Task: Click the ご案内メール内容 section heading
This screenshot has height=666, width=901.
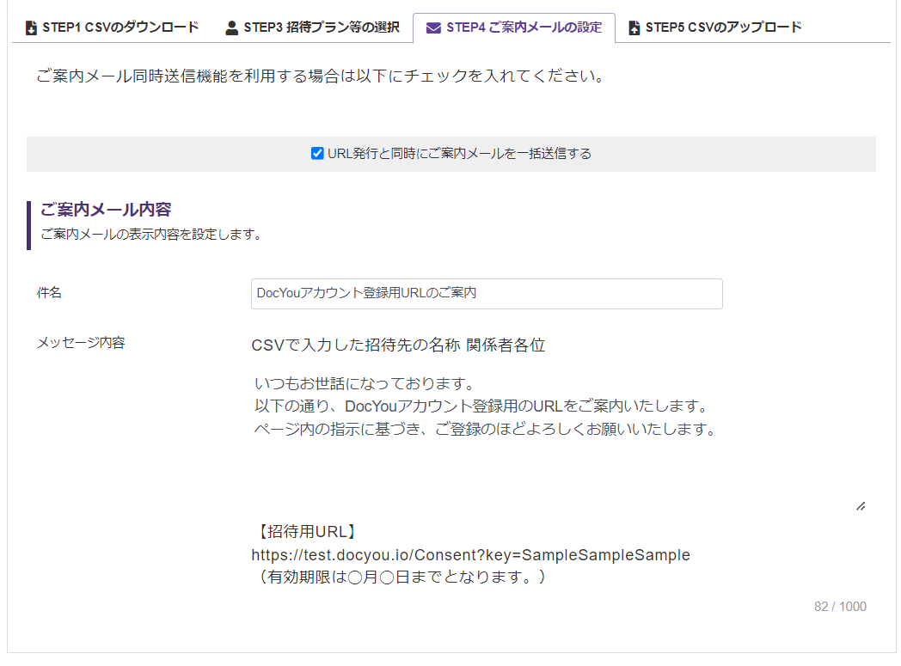Action: tap(106, 209)
